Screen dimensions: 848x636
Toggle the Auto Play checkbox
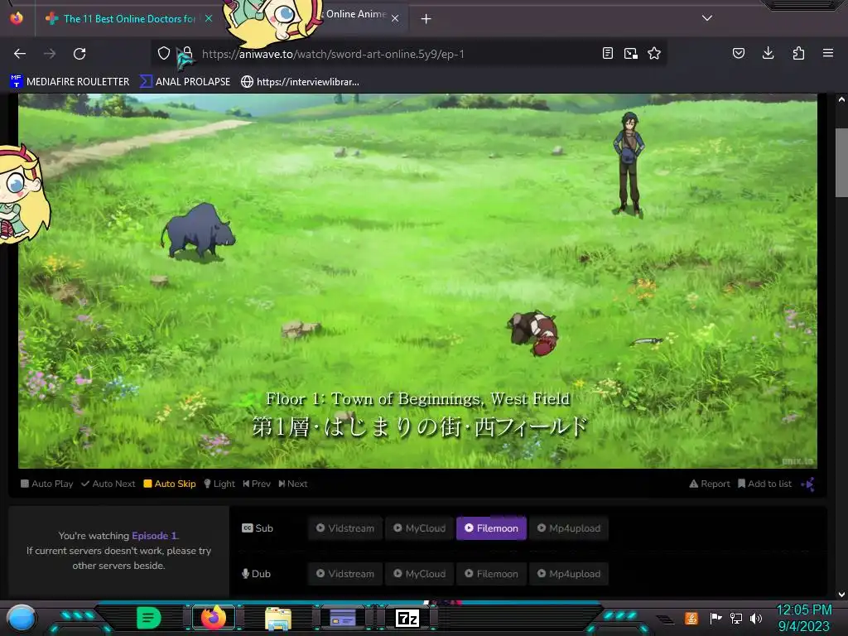coord(47,484)
